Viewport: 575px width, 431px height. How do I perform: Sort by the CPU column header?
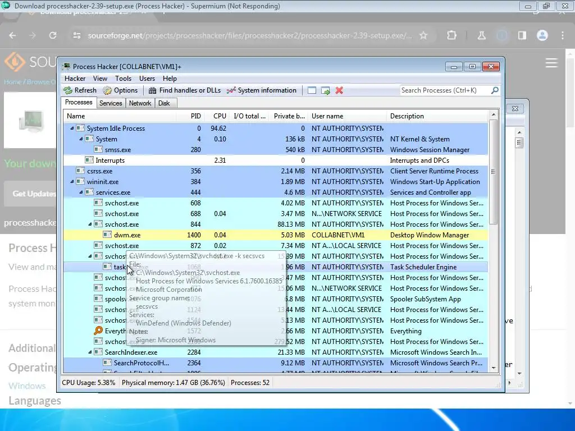pyautogui.click(x=217, y=116)
